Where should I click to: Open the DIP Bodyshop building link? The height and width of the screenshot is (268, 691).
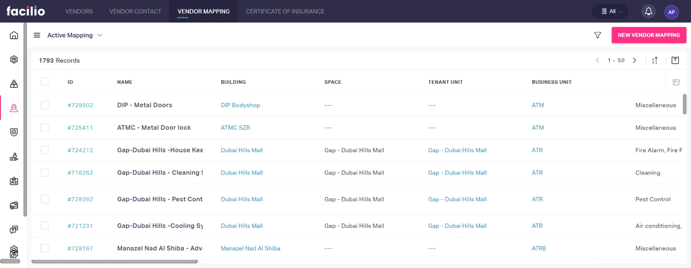pyautogui.click(x=240, y=105)
